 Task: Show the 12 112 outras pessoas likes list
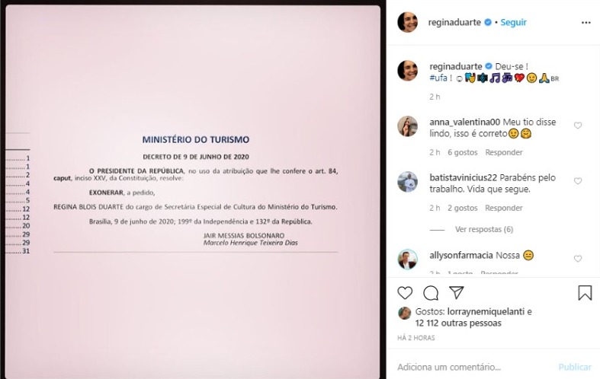[x=458, y=323]
